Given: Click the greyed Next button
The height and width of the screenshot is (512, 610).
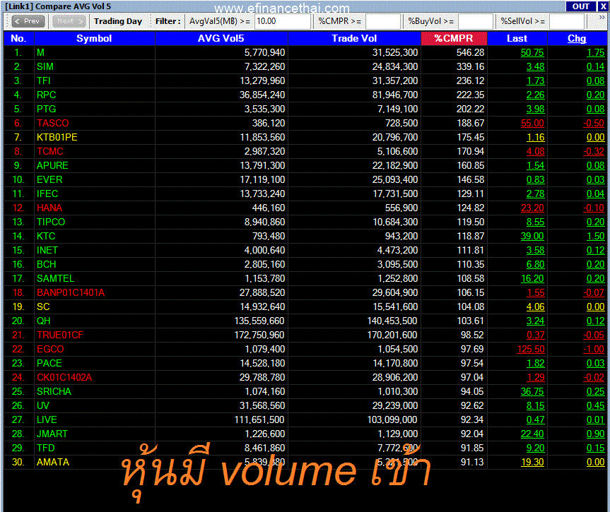Looking at the screenshot, I should coord(69,21).
